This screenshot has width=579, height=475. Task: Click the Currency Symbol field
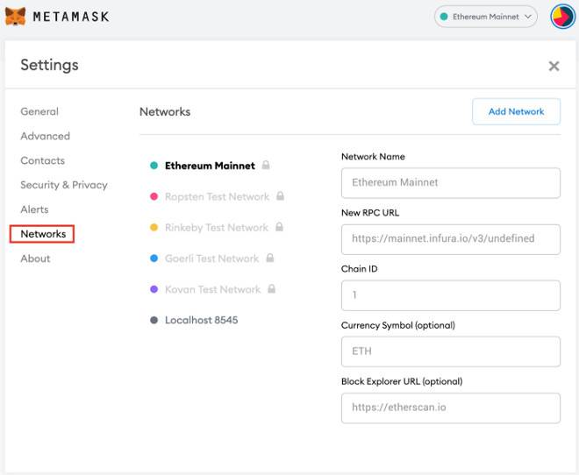click(x=451, y=351)
